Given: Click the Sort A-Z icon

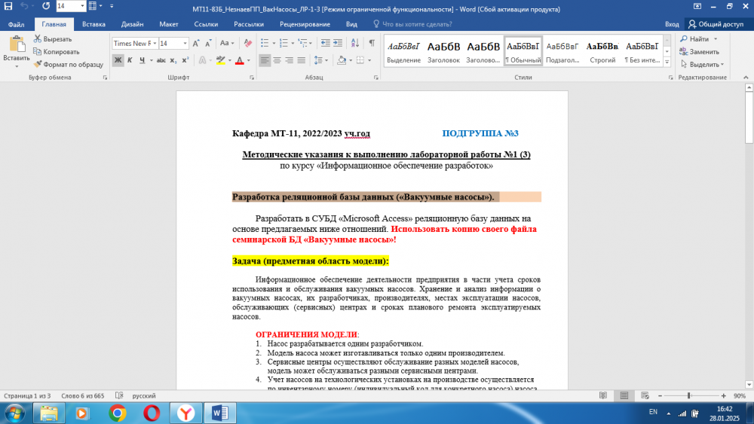Looking at the screenshot, I should pyautogui.click(x=357, y=43).
